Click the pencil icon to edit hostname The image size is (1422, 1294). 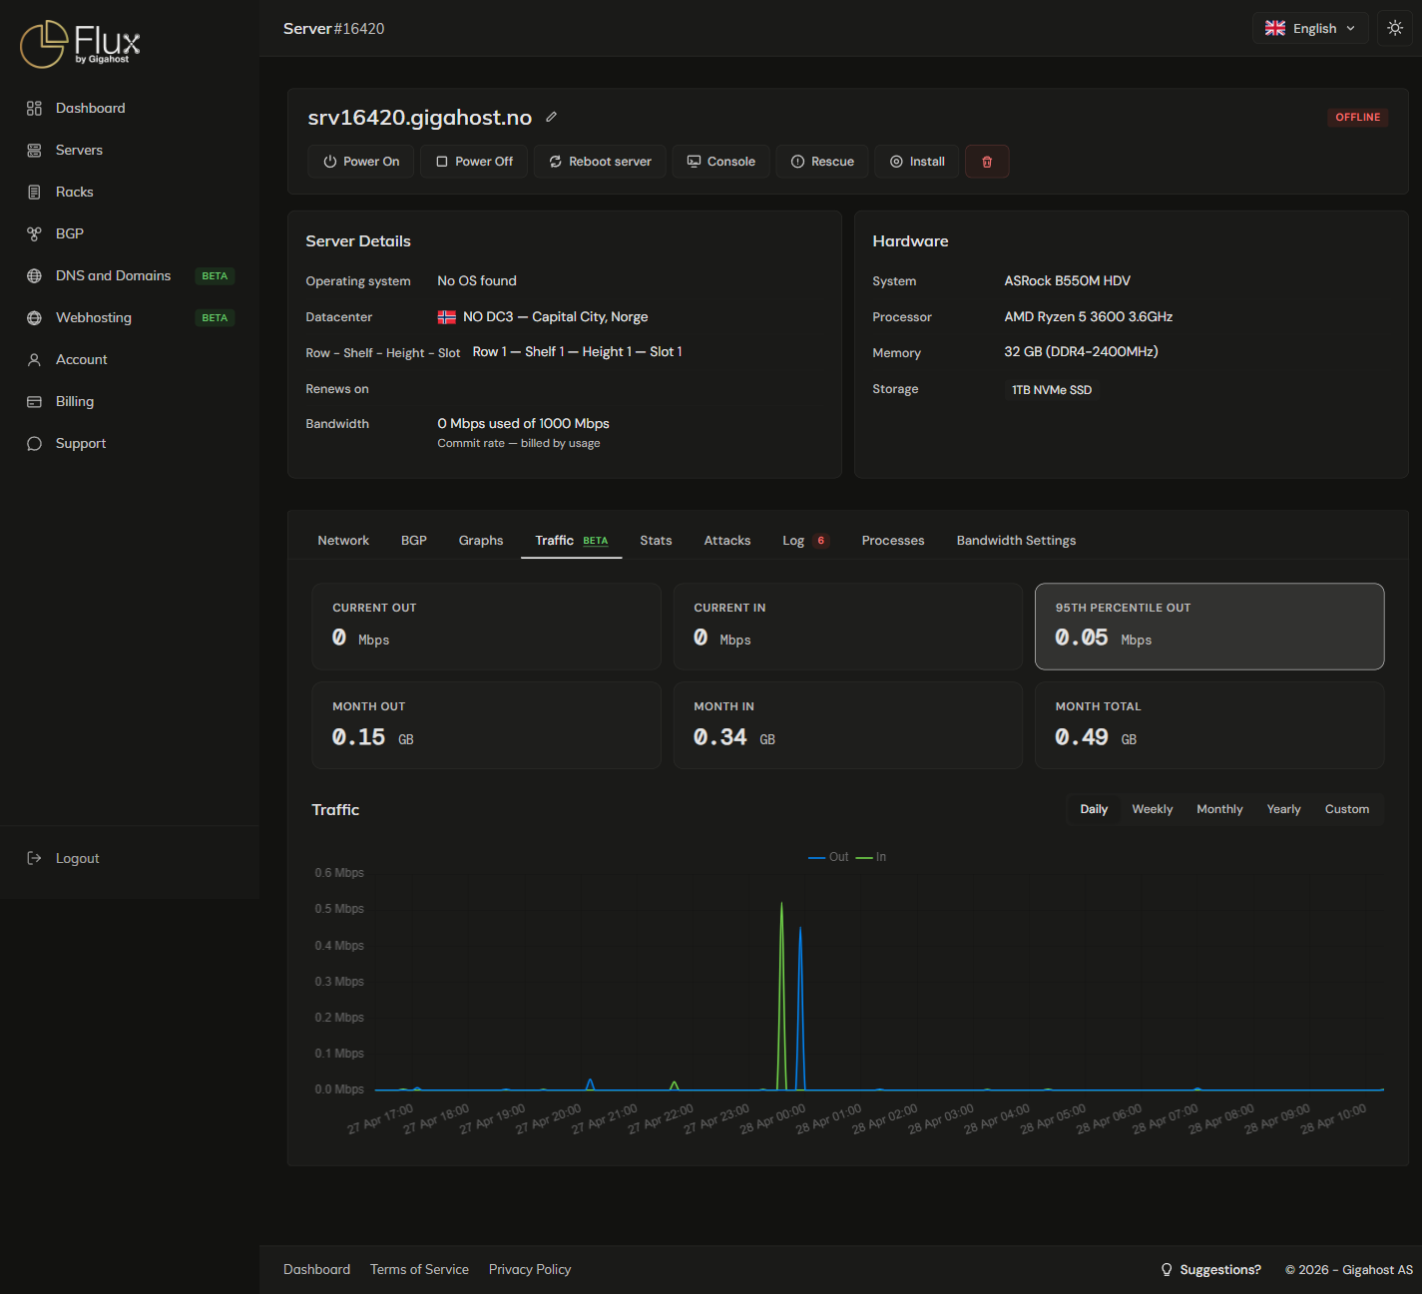551,117
